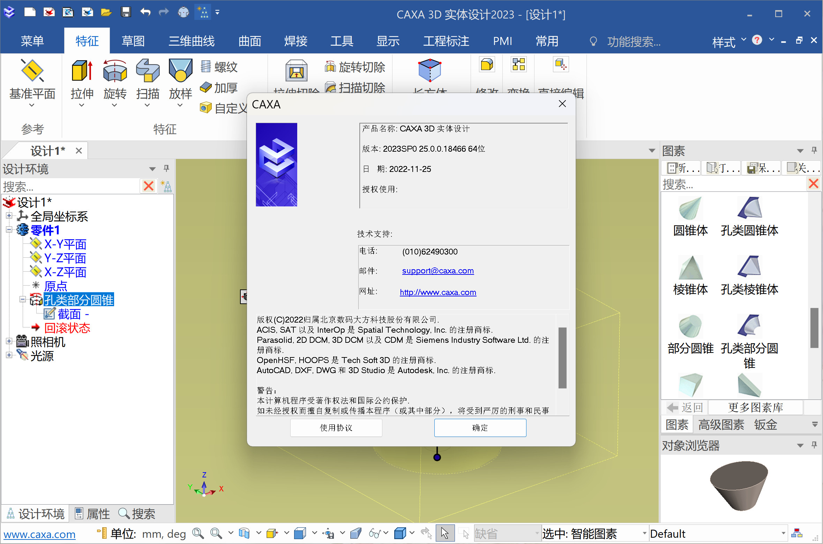823x544 pixels.
Task: Select the arrow pointer tool in status bar
Action: 444,533
